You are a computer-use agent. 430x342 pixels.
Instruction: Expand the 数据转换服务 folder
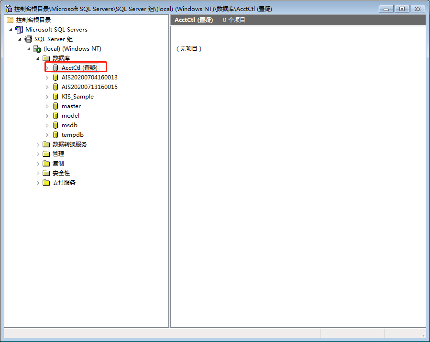click(x=38, y=144)
